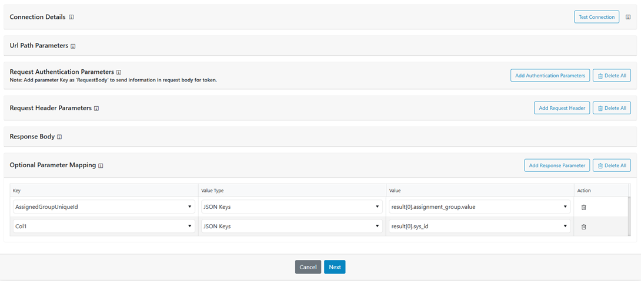Click info icon beside Optional Parameter Mapping
Screen dimensions: 641x281
tap(101, 166)
